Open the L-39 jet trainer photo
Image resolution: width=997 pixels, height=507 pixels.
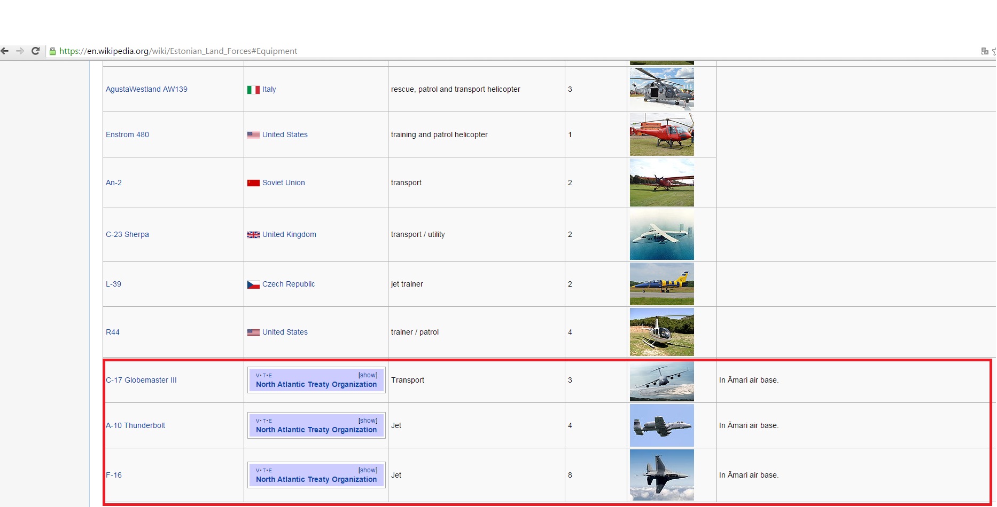pyautogui.click(x=661, y=284)
